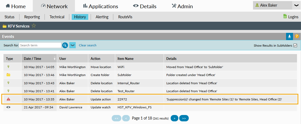Open the Home tab
Image resolution: width=301 pixels, height=124 pixels.
pyautogui.click(x=16, y=6)
